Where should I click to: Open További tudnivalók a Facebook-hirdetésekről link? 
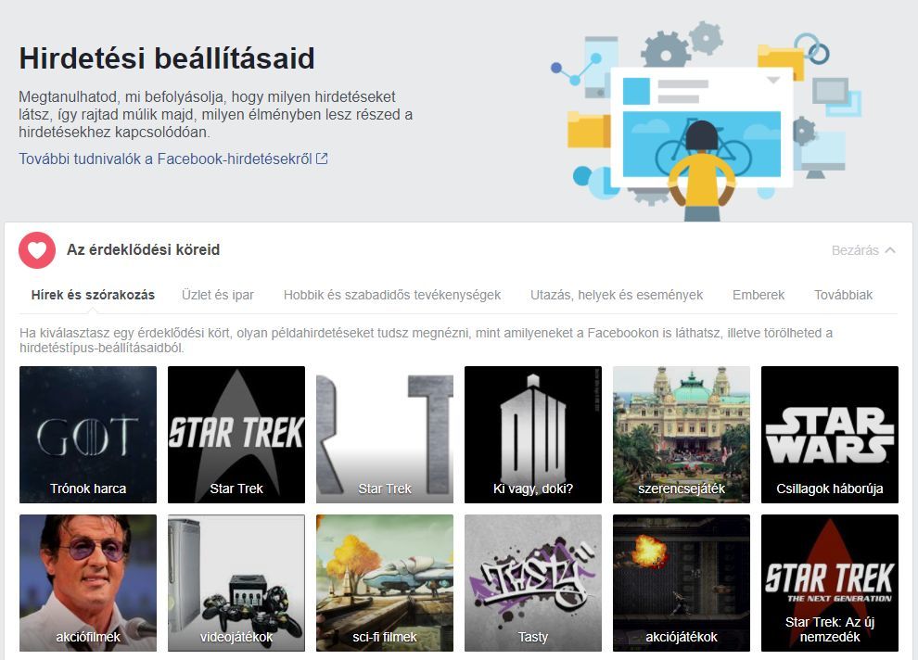[173, 159]
